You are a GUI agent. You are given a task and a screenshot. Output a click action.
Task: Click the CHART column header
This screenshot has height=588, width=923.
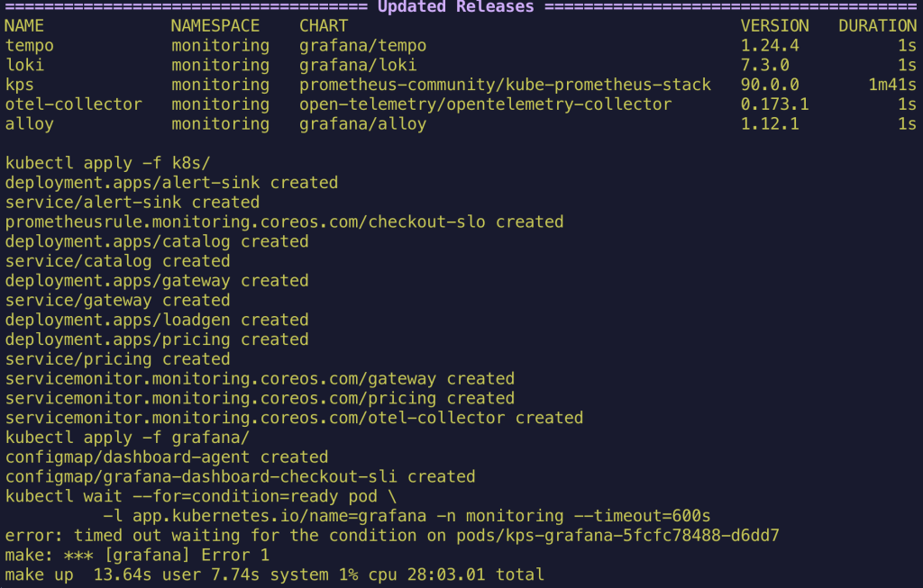point(324,26)
